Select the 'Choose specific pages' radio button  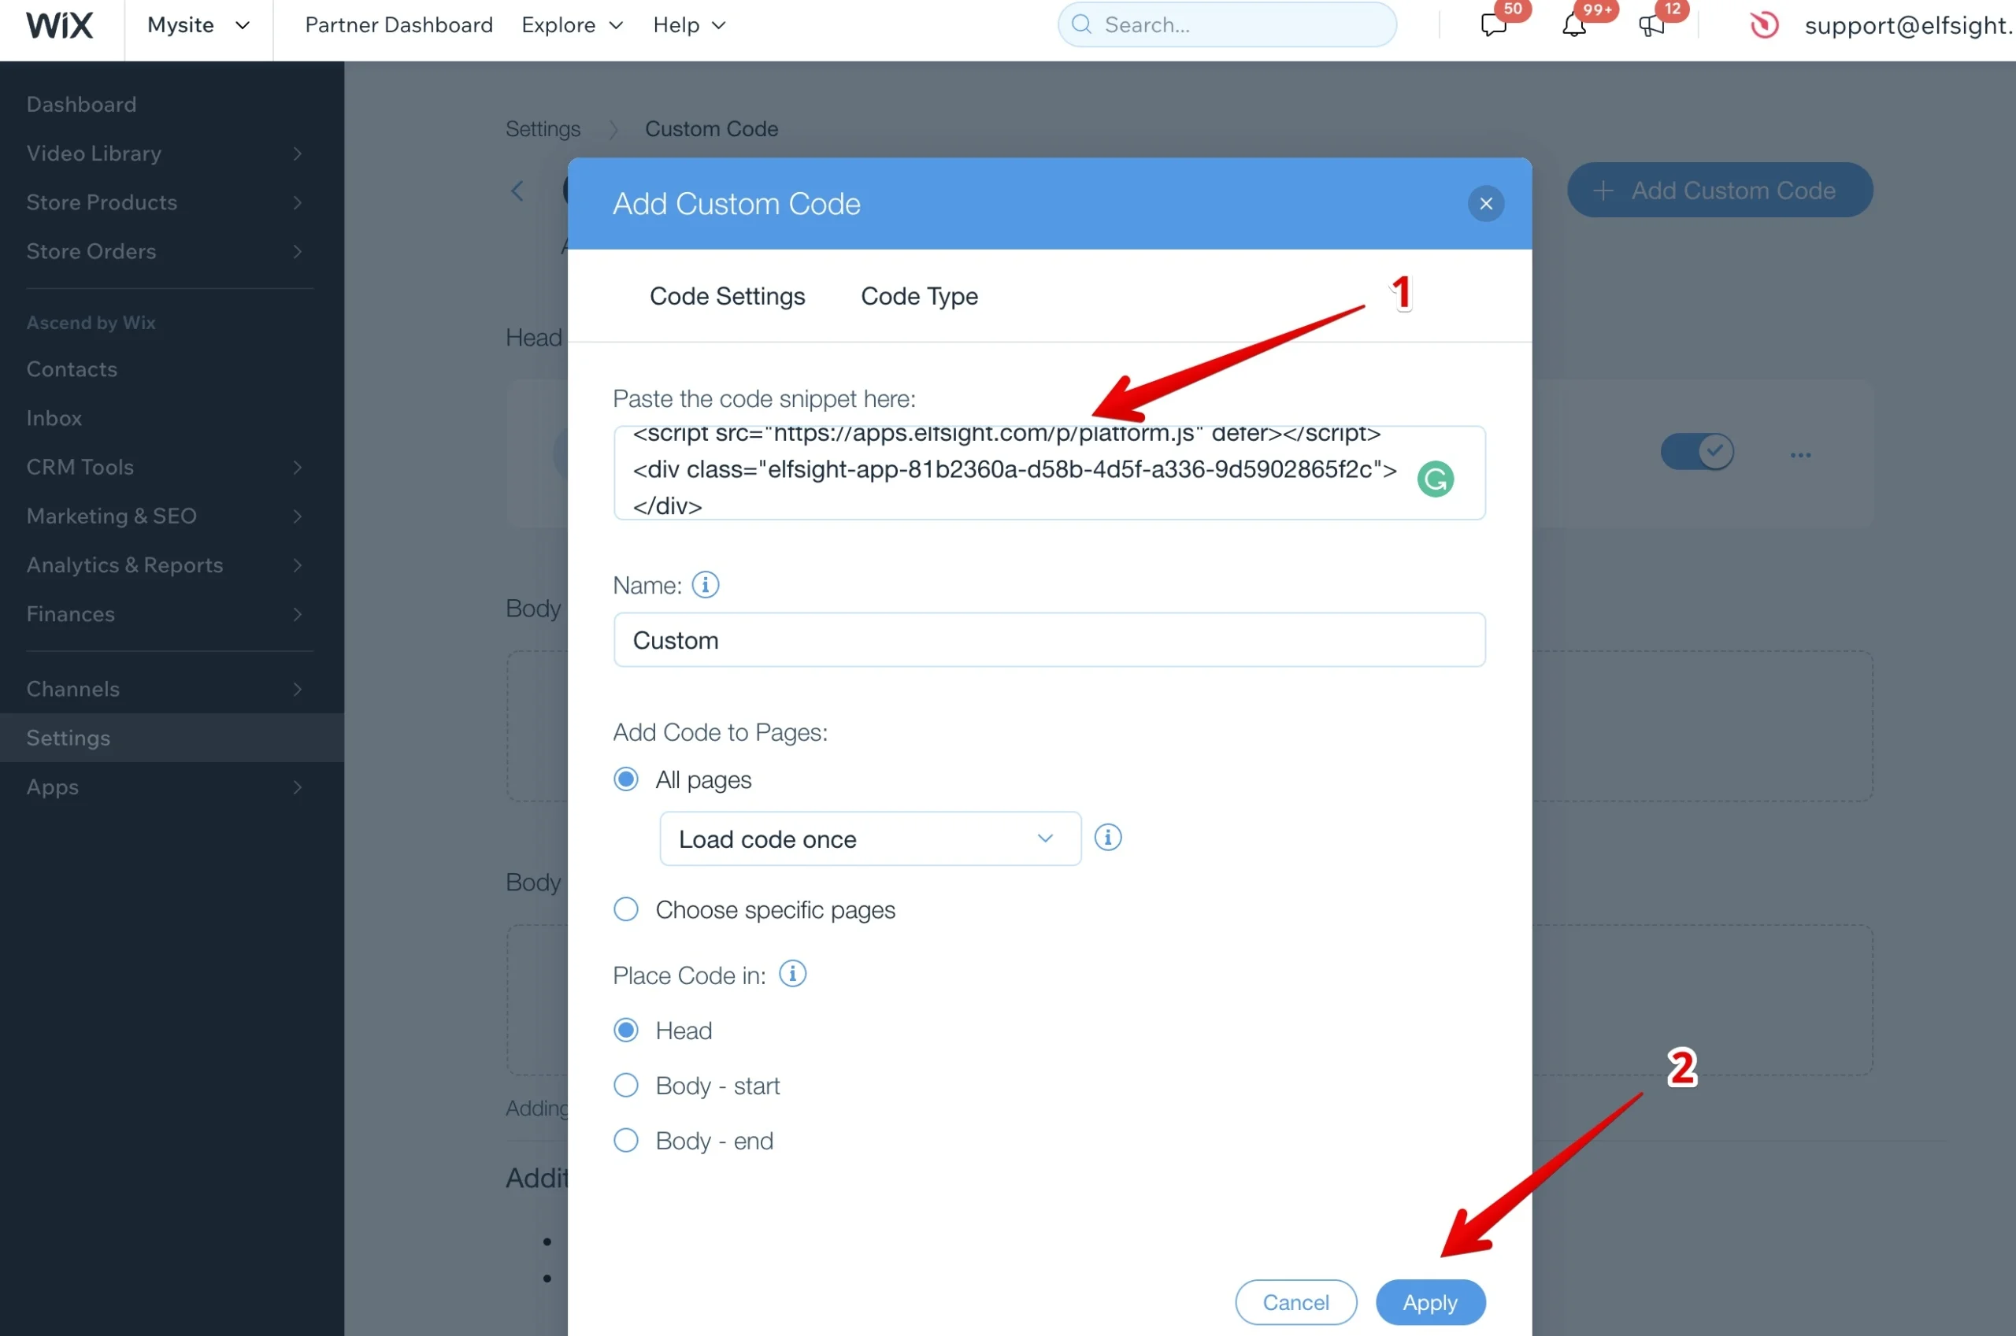(x=628, y=909)
